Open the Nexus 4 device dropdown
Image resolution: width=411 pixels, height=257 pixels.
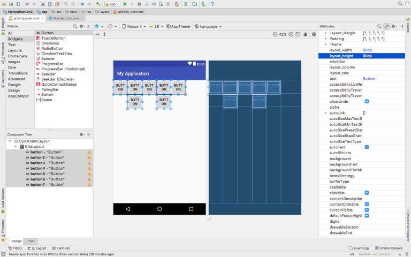pyautogui.click(x=134, y=26)
